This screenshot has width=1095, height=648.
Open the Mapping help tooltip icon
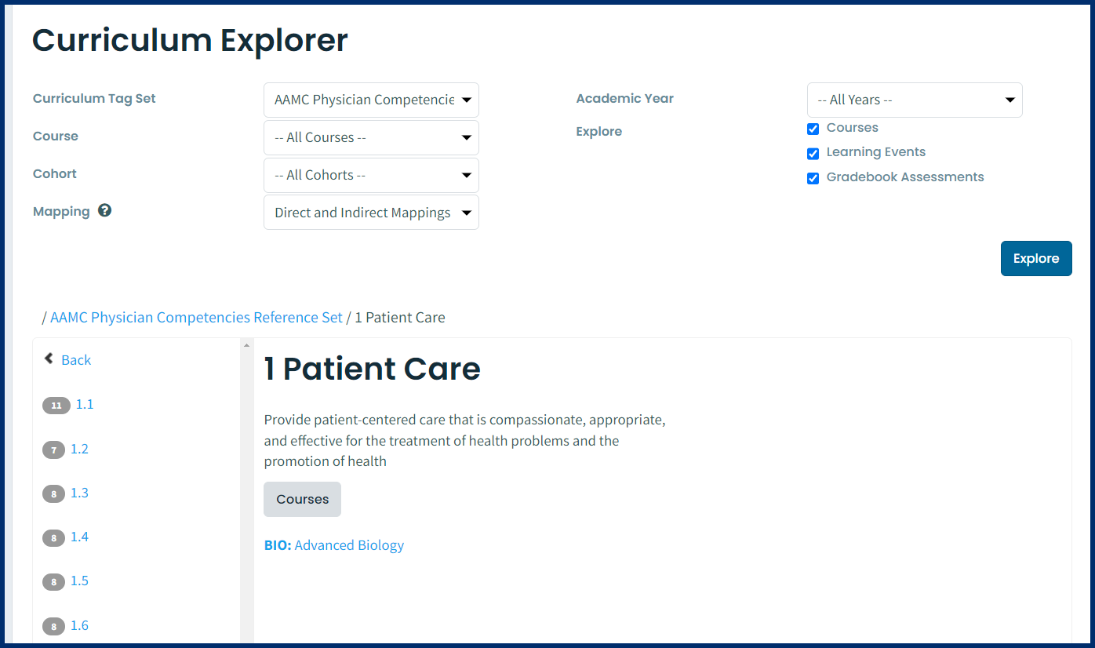click(x=104, y=209)
